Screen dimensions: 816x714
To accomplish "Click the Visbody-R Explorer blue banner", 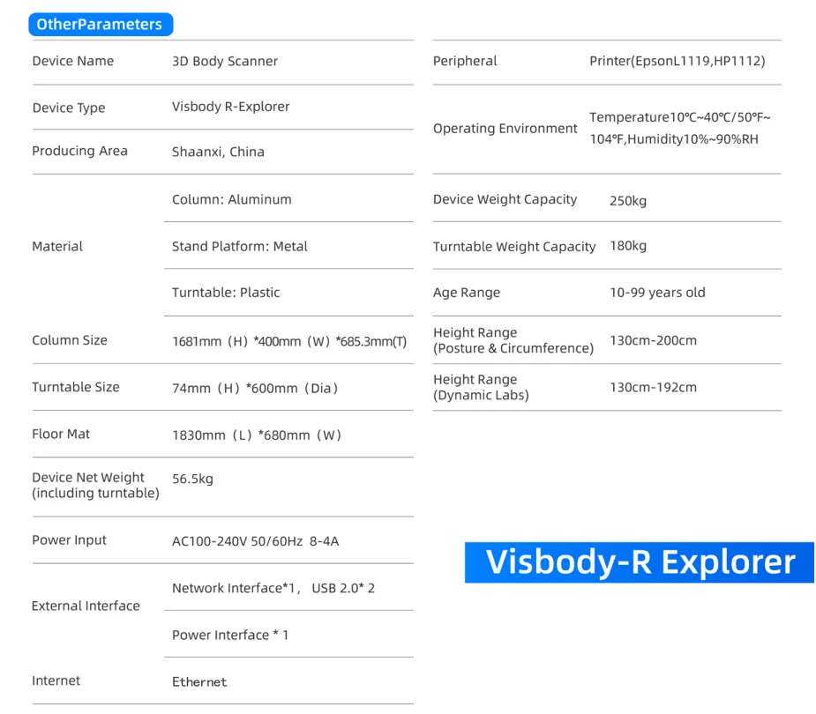I will pyautogui.click(x=639, y=562).
